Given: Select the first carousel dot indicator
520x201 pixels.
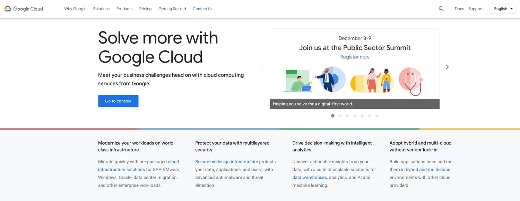Looking at the screenshot, I should click(333, 116).
